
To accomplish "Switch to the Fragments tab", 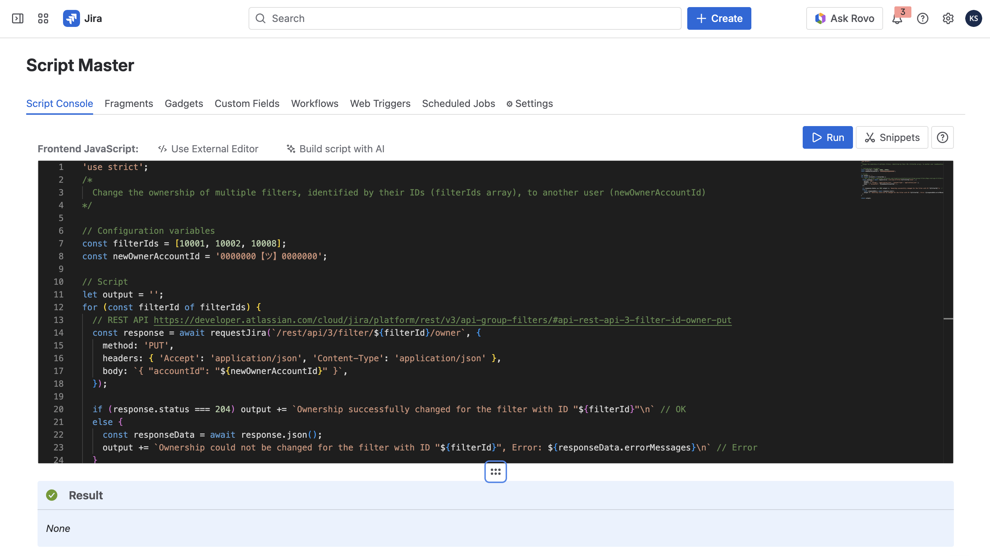I will [129, 103].
